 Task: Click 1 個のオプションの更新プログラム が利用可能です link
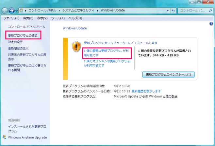pyautogui.click(x=107, y=63)
